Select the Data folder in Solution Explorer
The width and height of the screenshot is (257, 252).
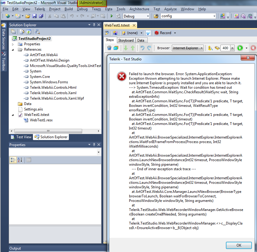coord(27,104)
